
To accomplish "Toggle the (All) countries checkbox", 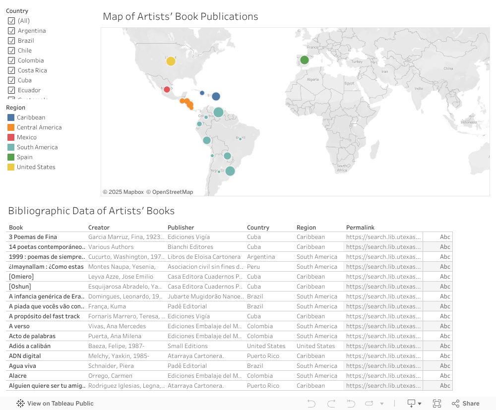I will pos(11,21).
